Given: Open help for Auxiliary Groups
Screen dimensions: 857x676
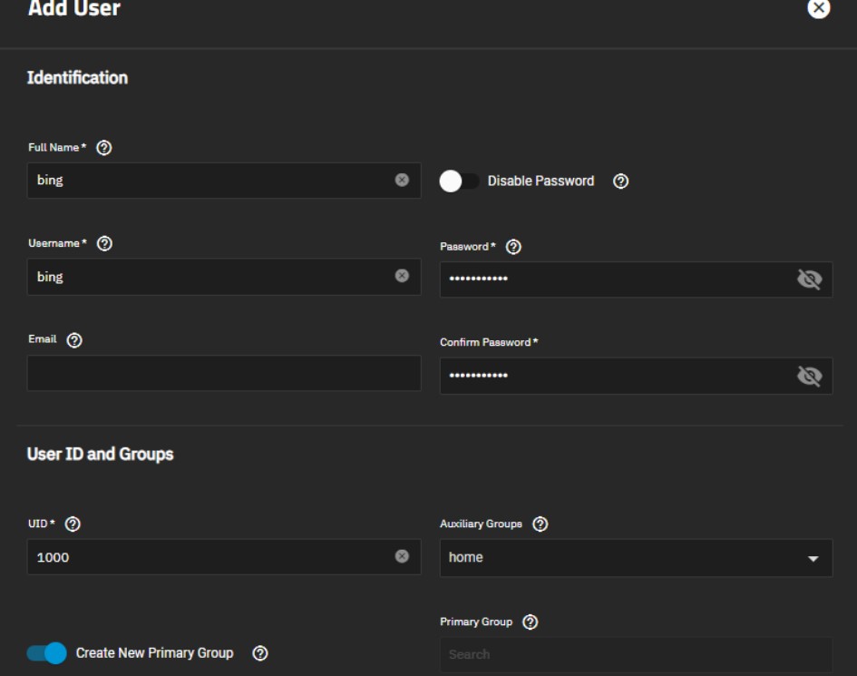Looking at the screenshot, I should pos(540,524).
